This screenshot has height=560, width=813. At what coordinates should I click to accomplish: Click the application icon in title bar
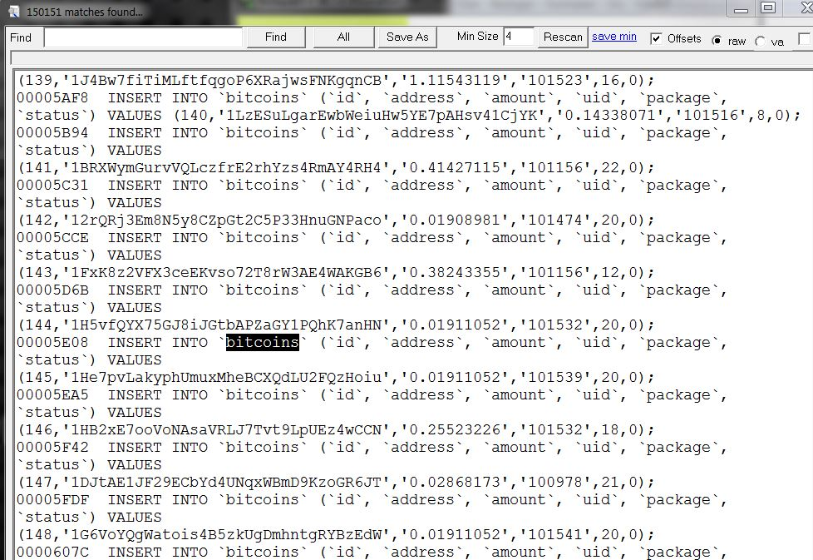coord(14,12)
